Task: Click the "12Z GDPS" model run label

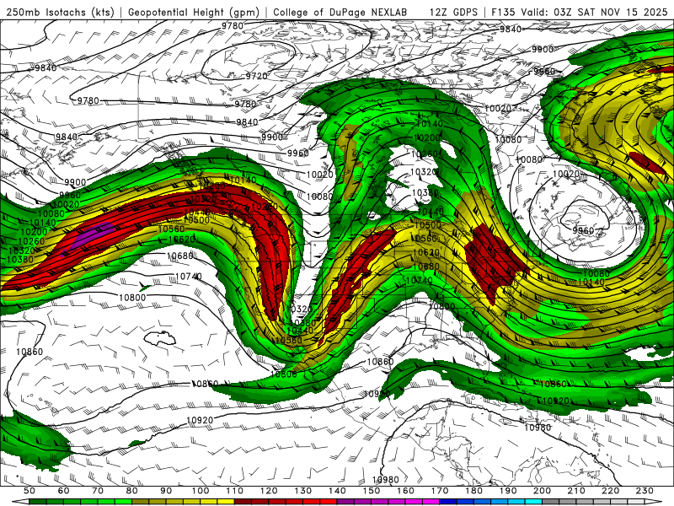Action: coord(453,12)
